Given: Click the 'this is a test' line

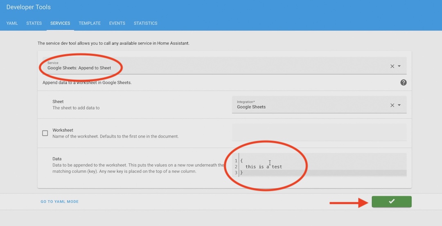Looking at the screenshot, I should [x=264, y=167].
